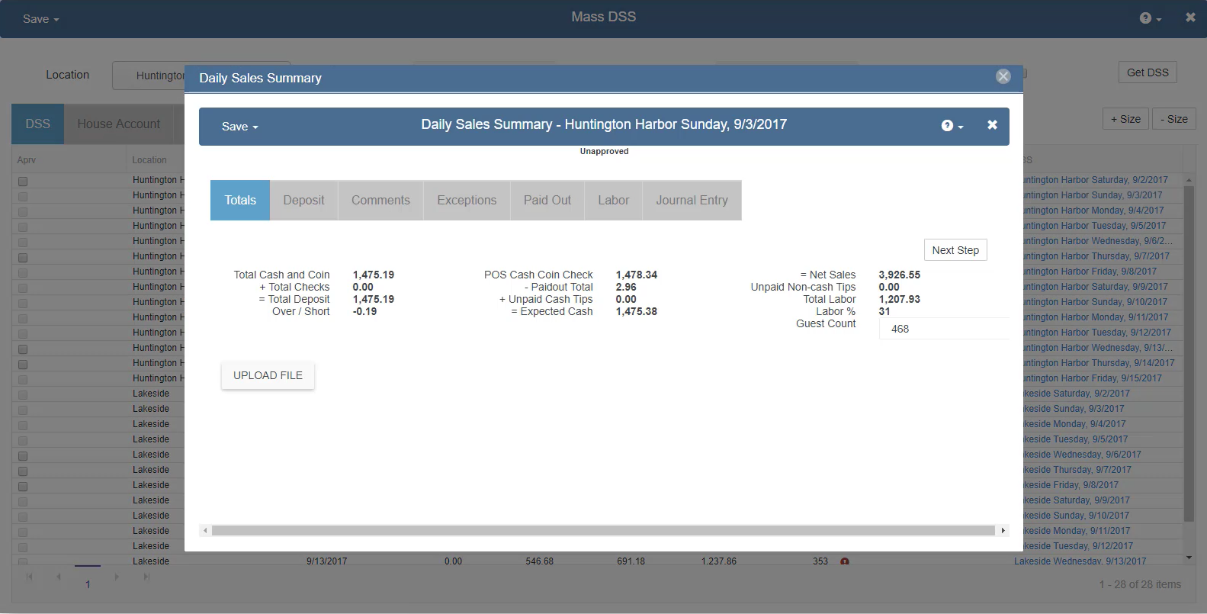This screenshot has height=614, width=1207.
Task: Switch to the Deposit tab
Action: pos(303,201)
